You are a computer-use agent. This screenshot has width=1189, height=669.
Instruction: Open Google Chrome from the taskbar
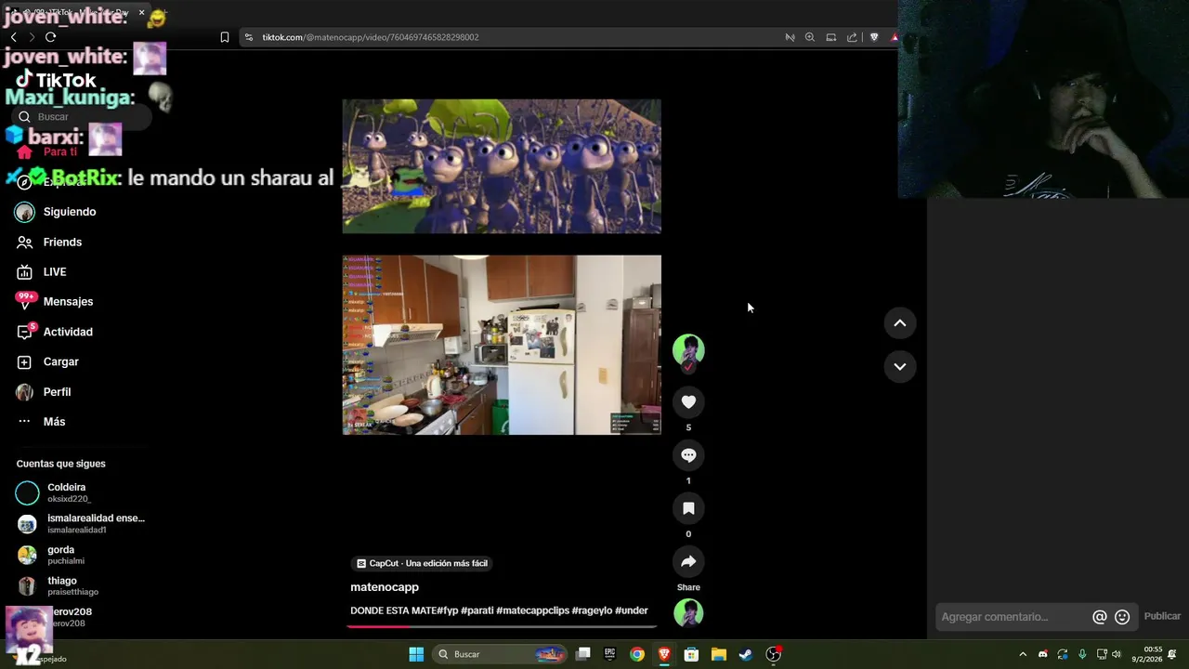(x=637, y=654)
